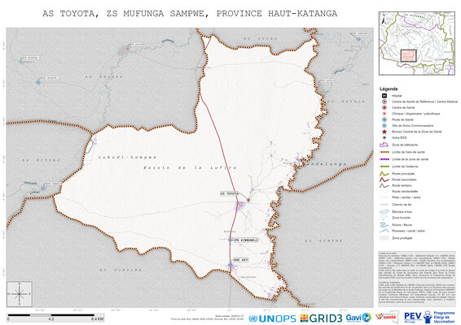
Task: Click the PEV Programme Élargi de Vaccination logo
Action: [430, 318]
